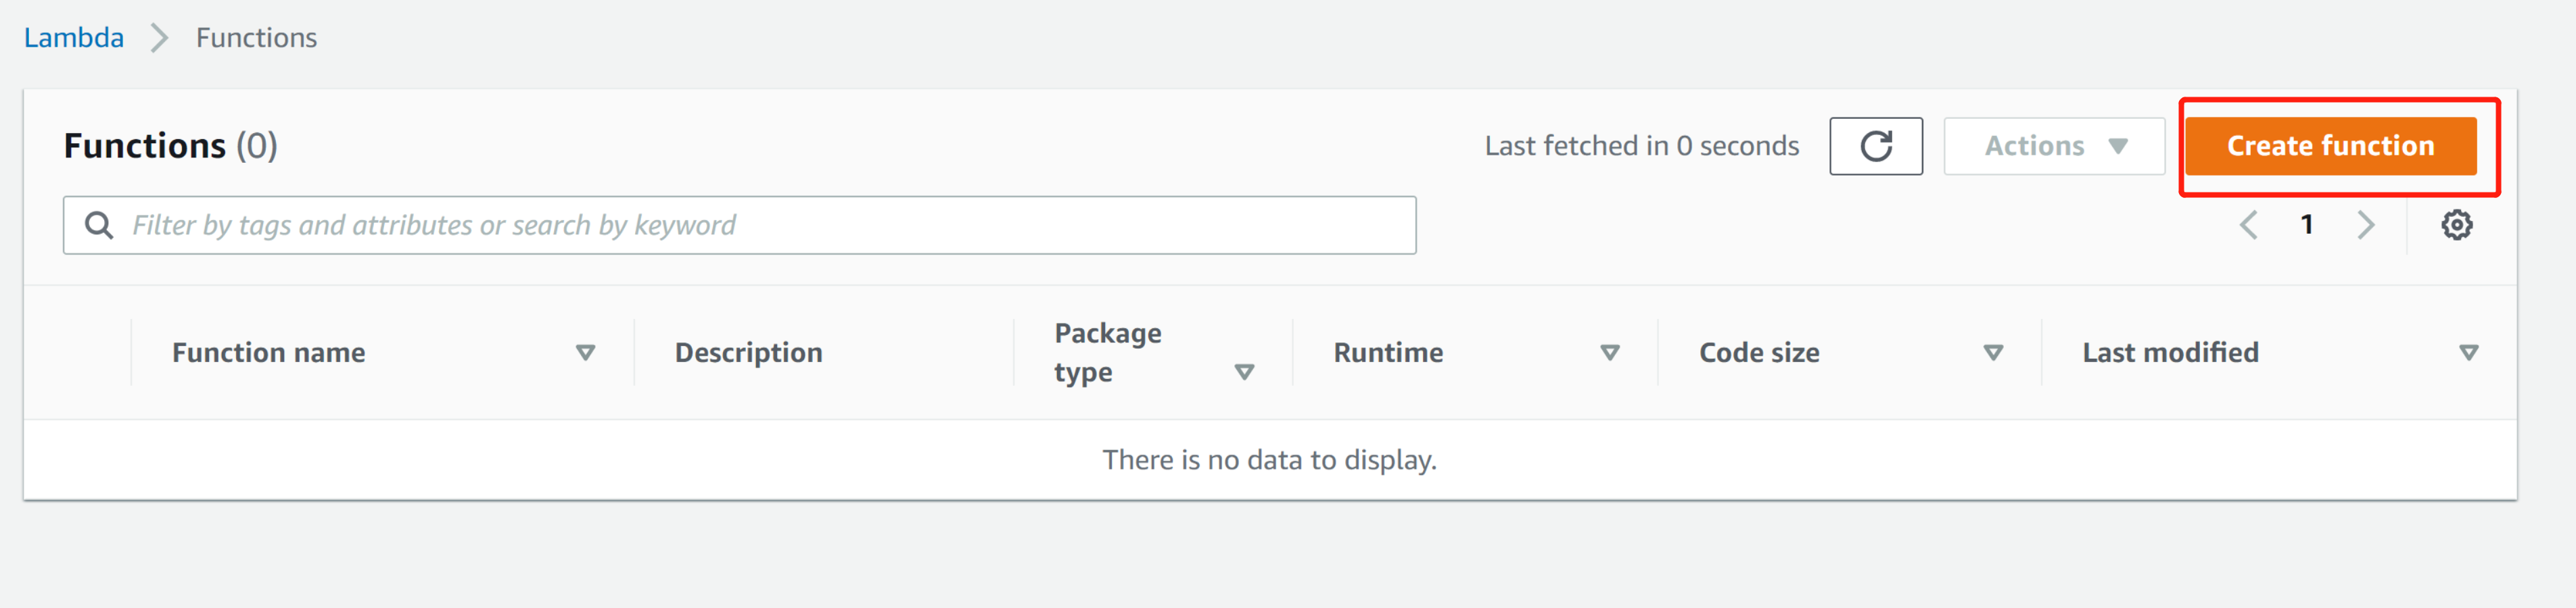Click the Functions breadcrumb item
The height and width of the screenshot is (608, 2576).
(x=256, y=38)
